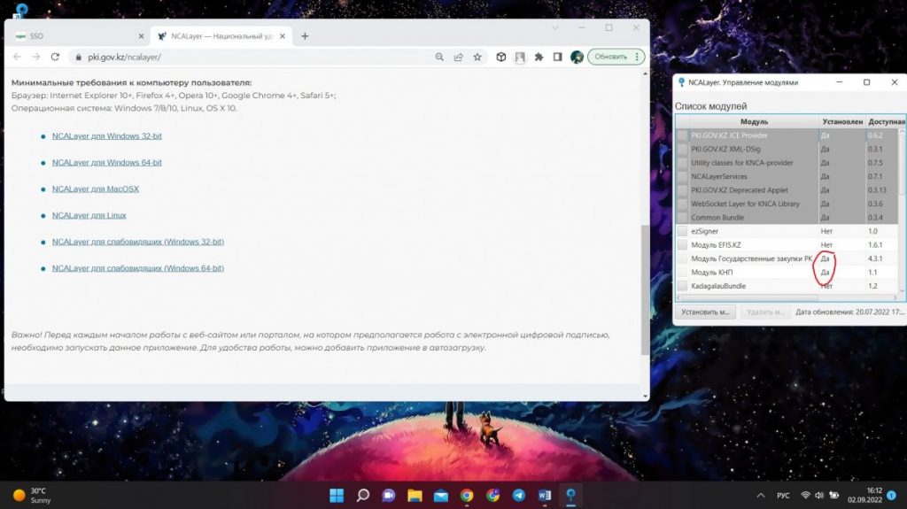907x509 pixels.
Task: Toggle the Chrome side panel
Action: (558, 57)
